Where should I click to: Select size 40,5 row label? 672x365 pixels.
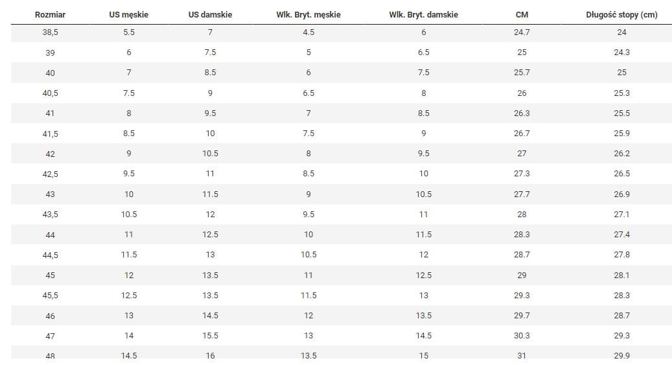click(51, 93)
